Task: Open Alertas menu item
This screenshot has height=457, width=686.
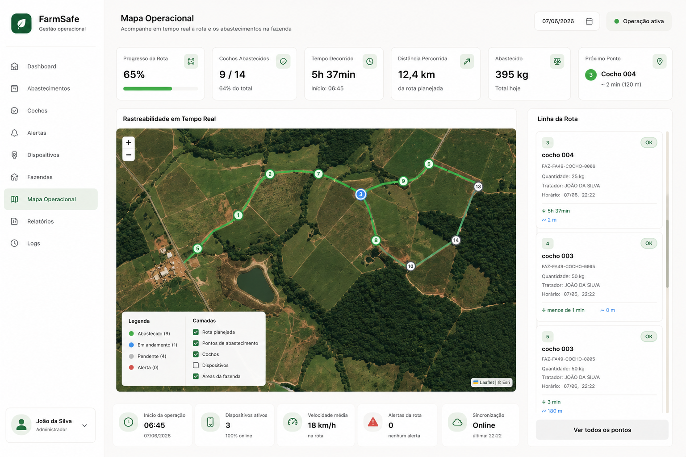Action: [x=51, y=133]
